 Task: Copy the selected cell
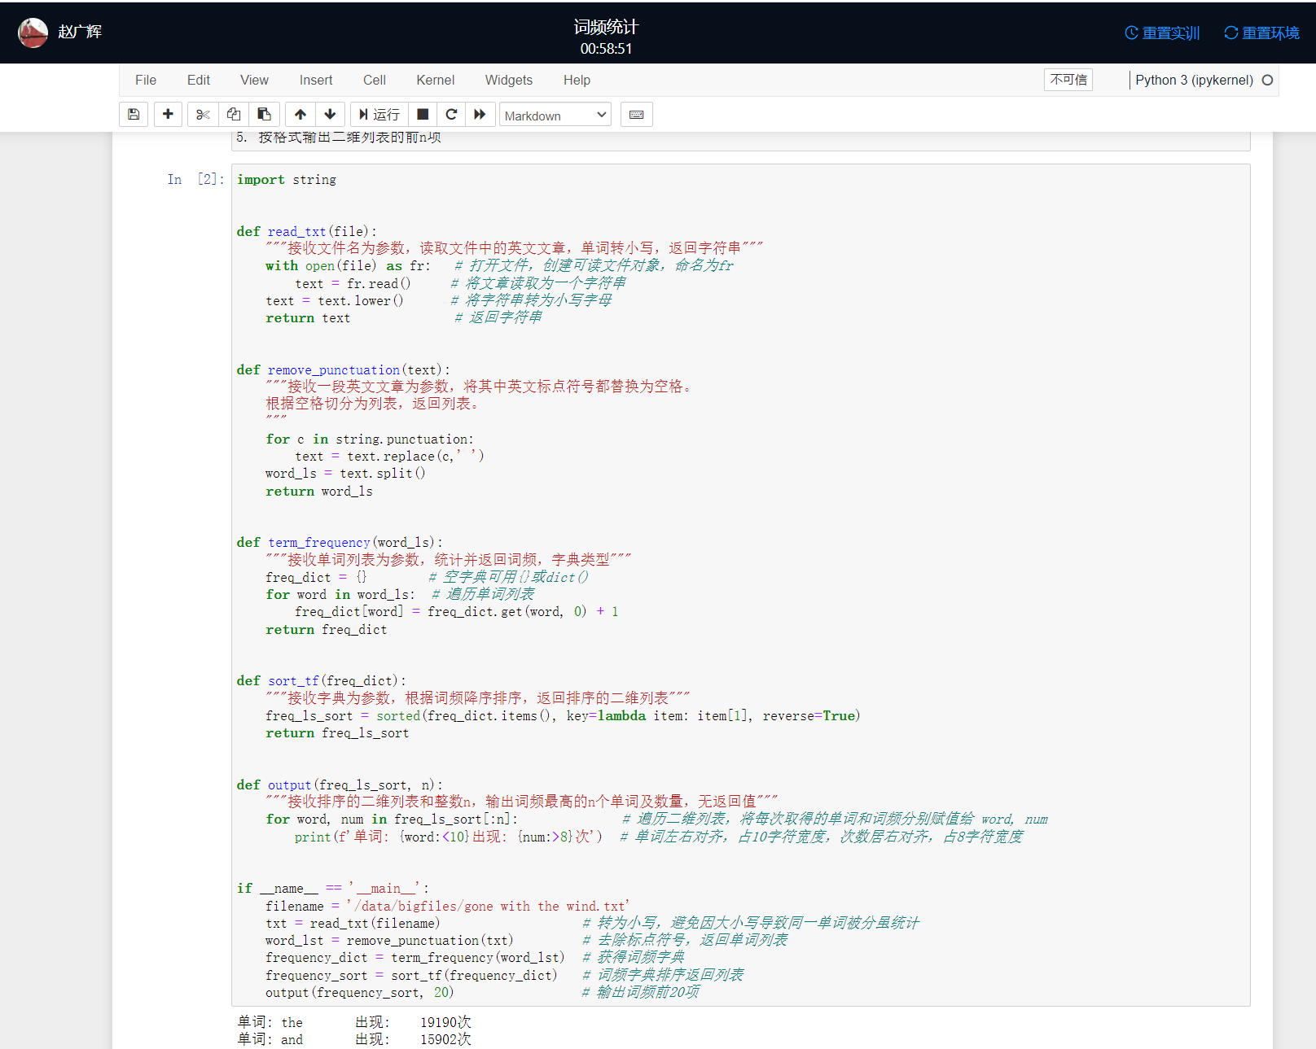click(x=234, y=115)
